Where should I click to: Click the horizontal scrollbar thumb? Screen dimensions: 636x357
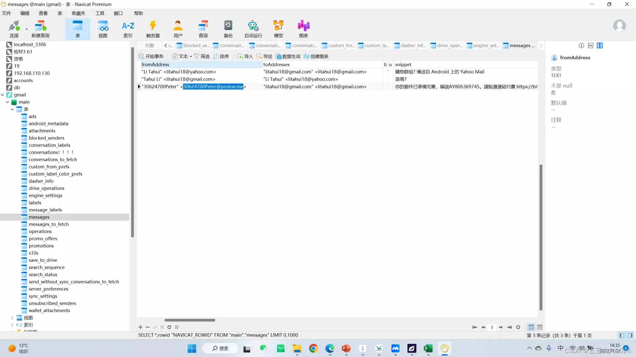[189, 320]
